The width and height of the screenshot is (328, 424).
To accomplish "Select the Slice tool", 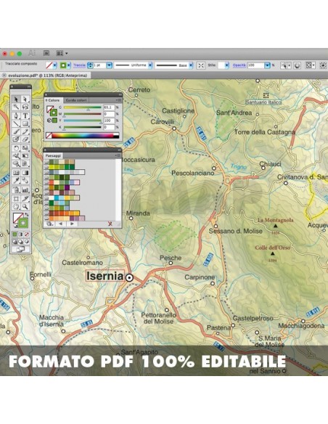I will point(25,199).
